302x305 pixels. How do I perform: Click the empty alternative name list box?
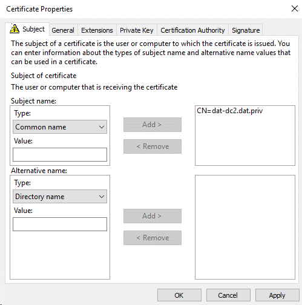[245, 227]
